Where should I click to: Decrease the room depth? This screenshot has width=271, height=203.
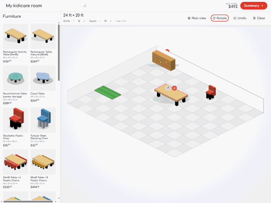(100, 21)
